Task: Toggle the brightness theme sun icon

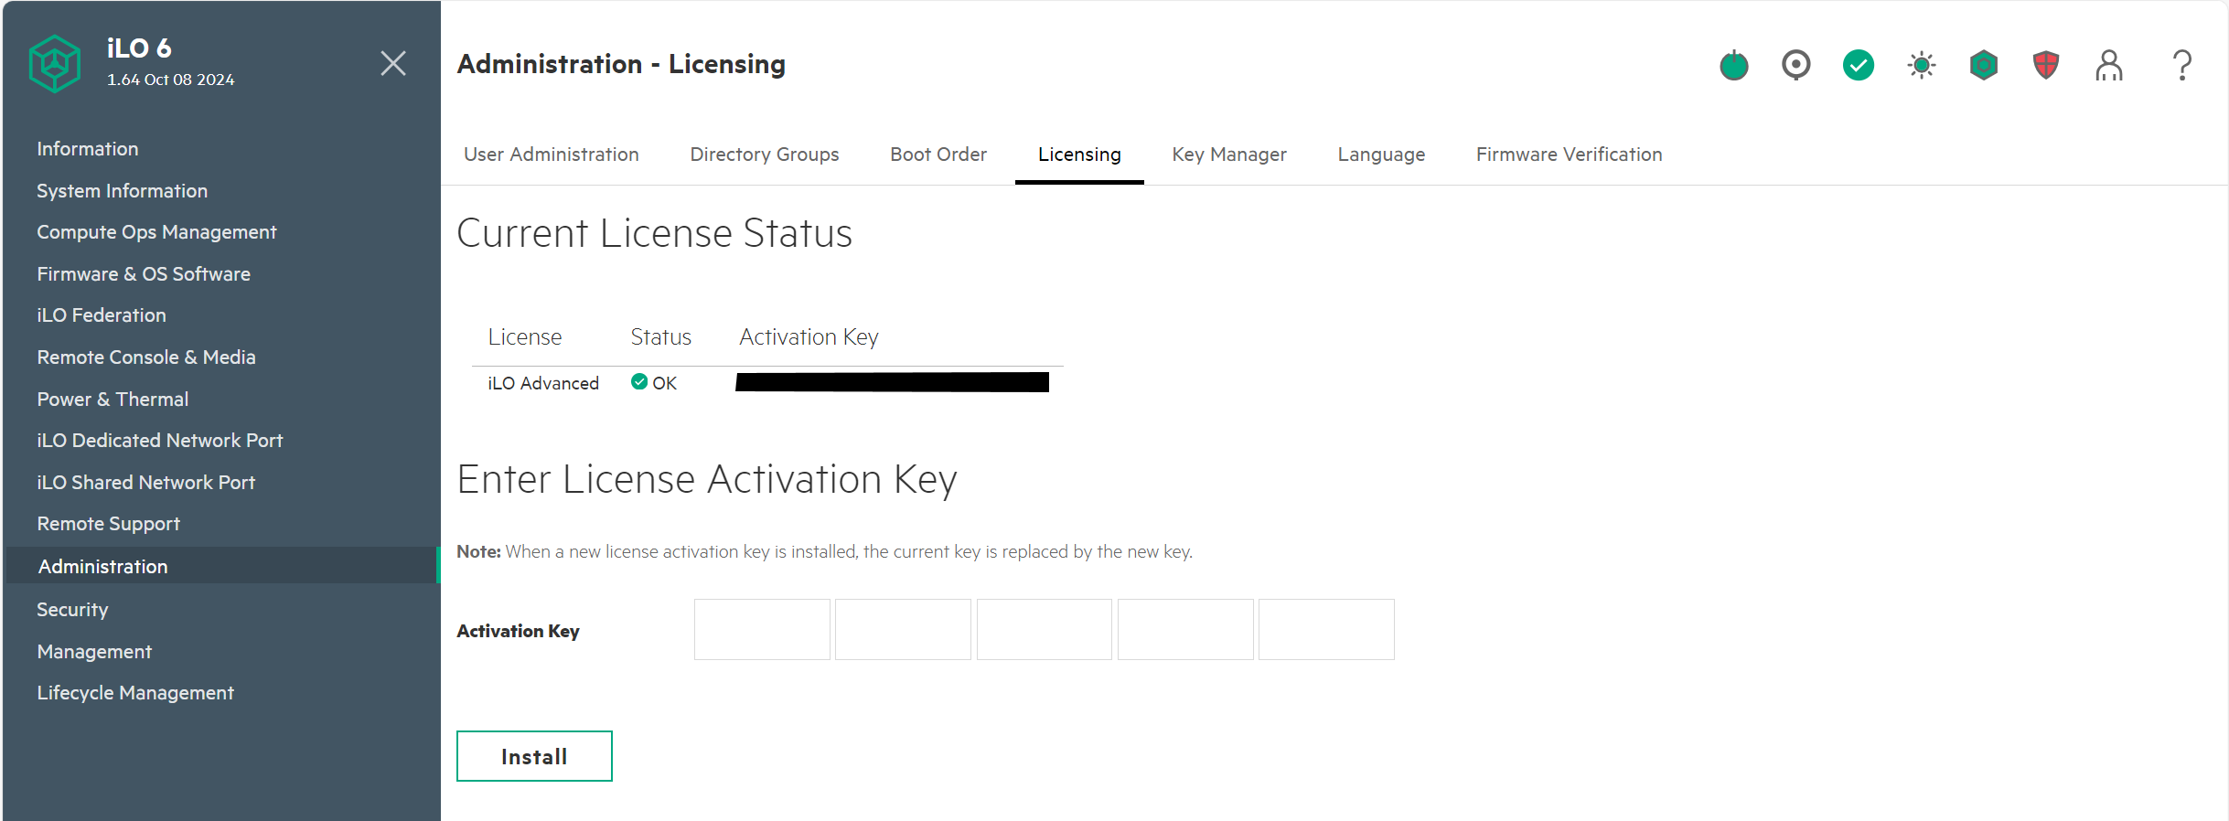Action: [1922, 65]
